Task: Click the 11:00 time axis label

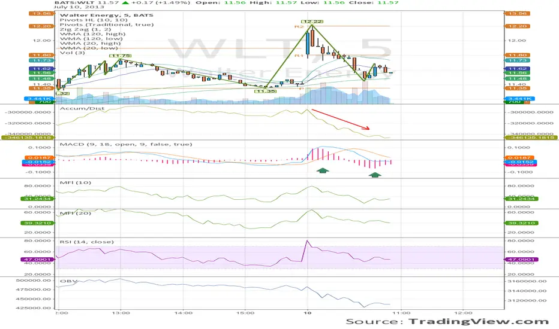Action: point(401,313)
